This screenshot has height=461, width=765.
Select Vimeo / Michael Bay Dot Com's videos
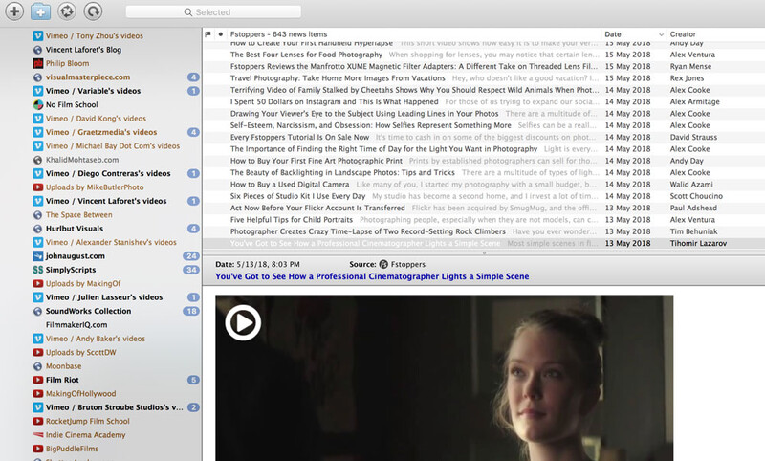coord(113,146)
